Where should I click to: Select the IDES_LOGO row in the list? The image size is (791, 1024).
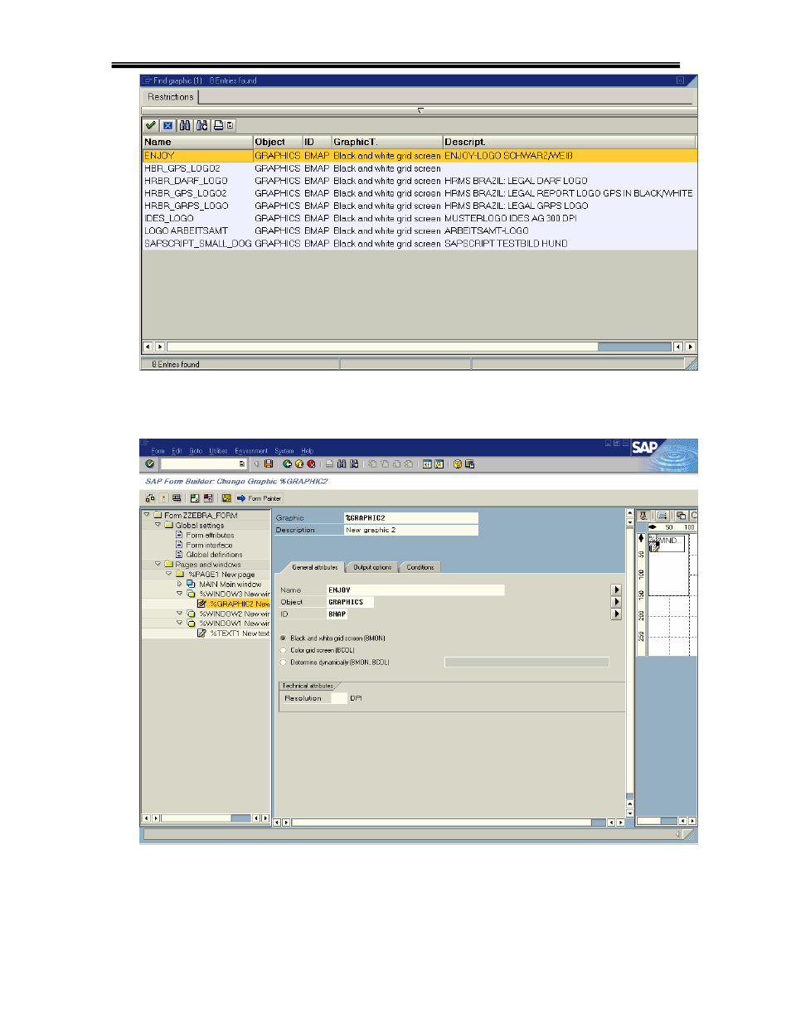point(420,218)
